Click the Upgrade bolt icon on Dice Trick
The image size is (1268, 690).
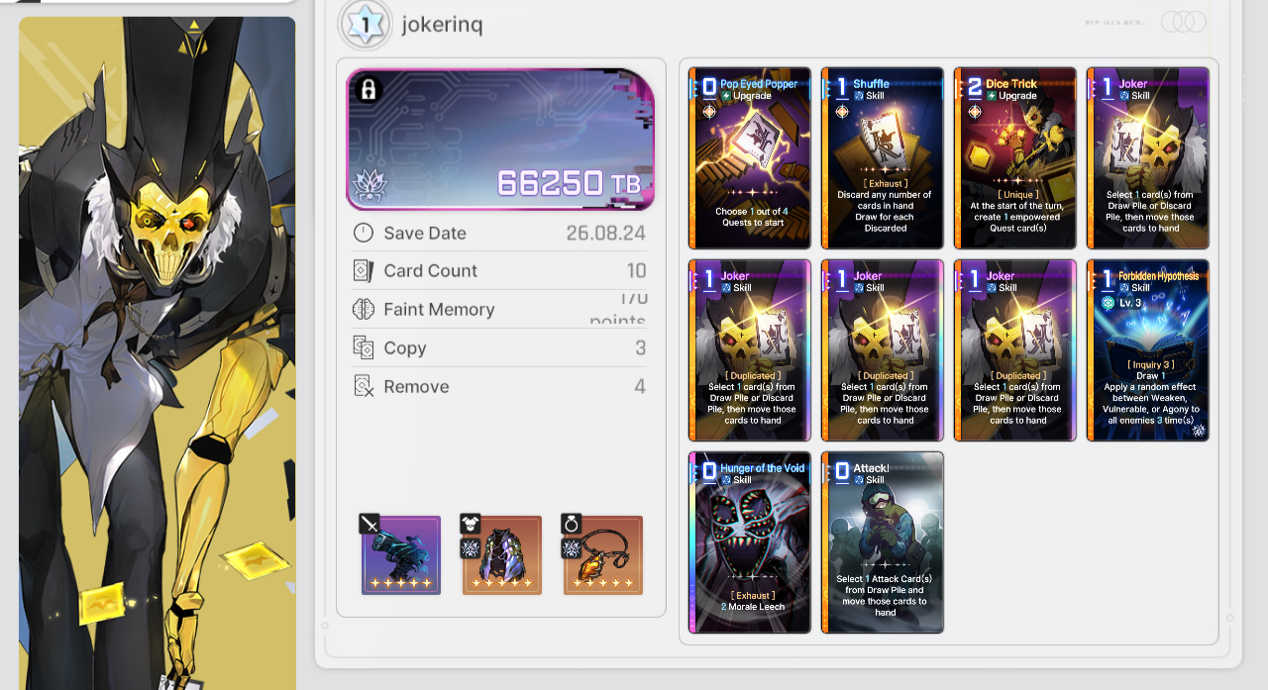(992, 96)
